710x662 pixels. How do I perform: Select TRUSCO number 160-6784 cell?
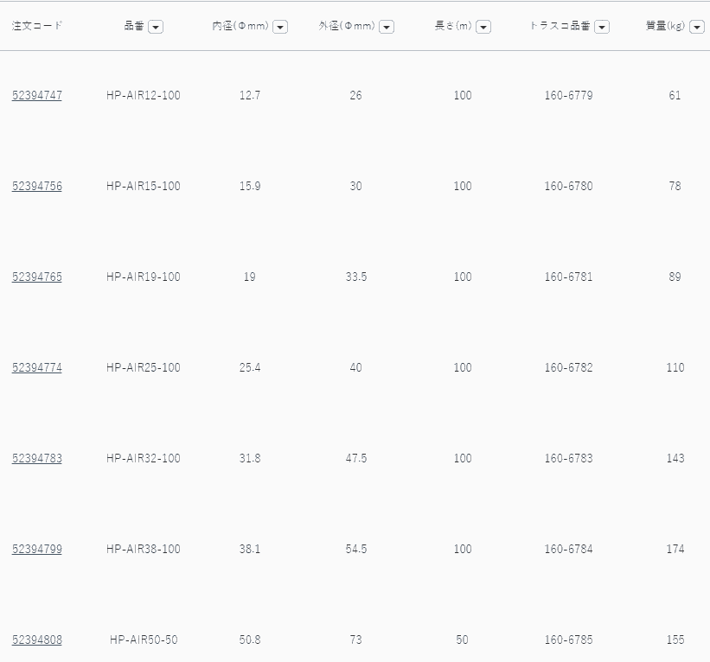pyautogui.click(x=568, y=549)
